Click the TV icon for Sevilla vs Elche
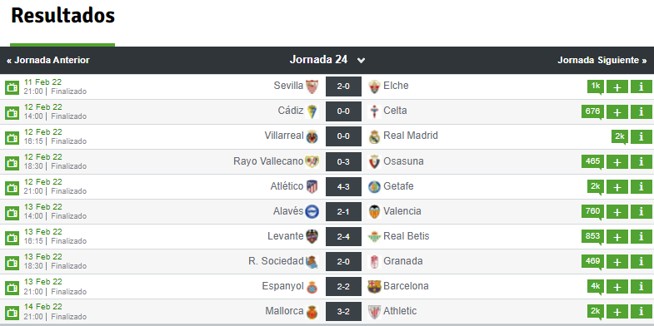This screenshot has height=326, width=654. [x=12, y=87]
